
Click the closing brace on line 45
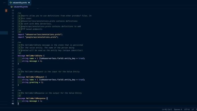pos(18,104)
